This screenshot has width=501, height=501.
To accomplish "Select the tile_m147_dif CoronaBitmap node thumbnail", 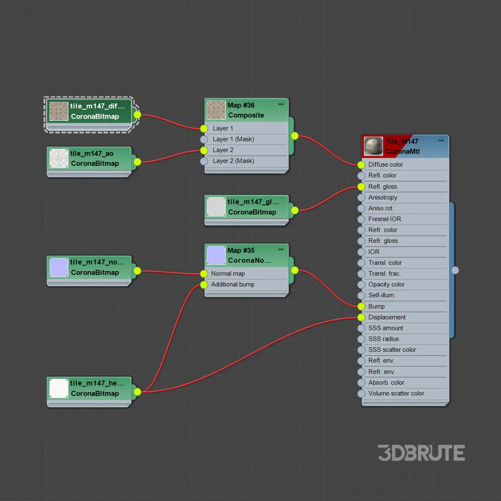I will pos(59,111).
